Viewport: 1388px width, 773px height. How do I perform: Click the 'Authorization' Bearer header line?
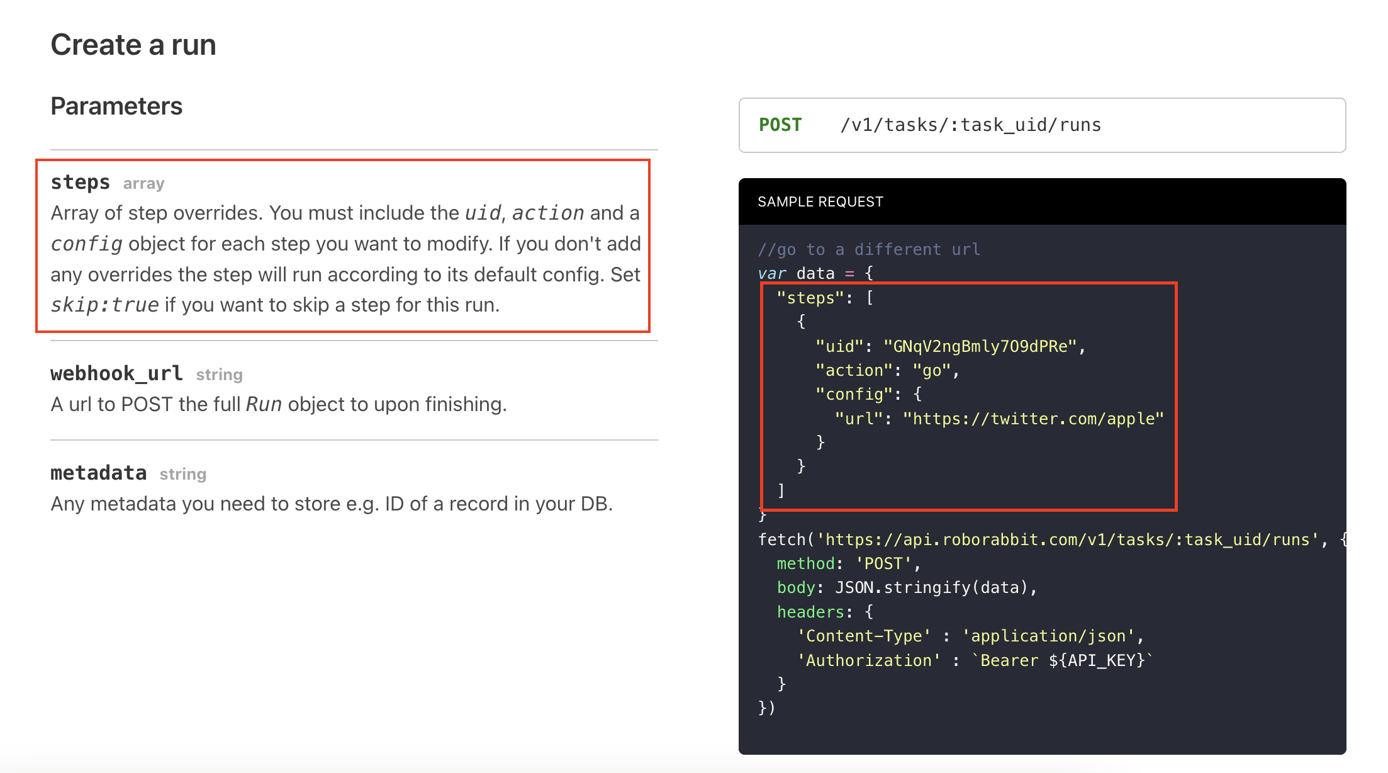(x=975, y=660)
